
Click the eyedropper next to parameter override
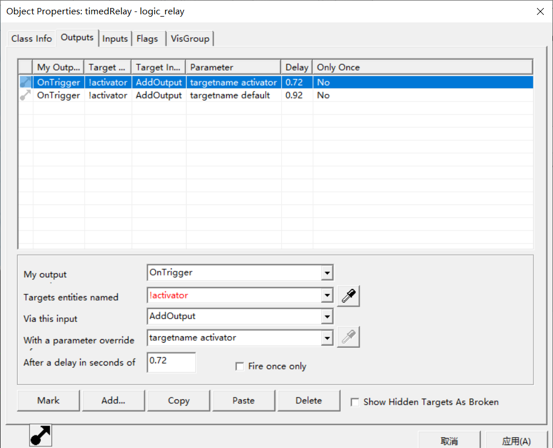pos(349,337)
